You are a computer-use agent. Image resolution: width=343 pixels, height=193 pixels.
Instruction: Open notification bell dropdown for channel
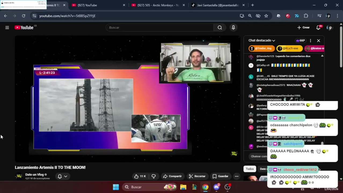[x=62, y=176]
